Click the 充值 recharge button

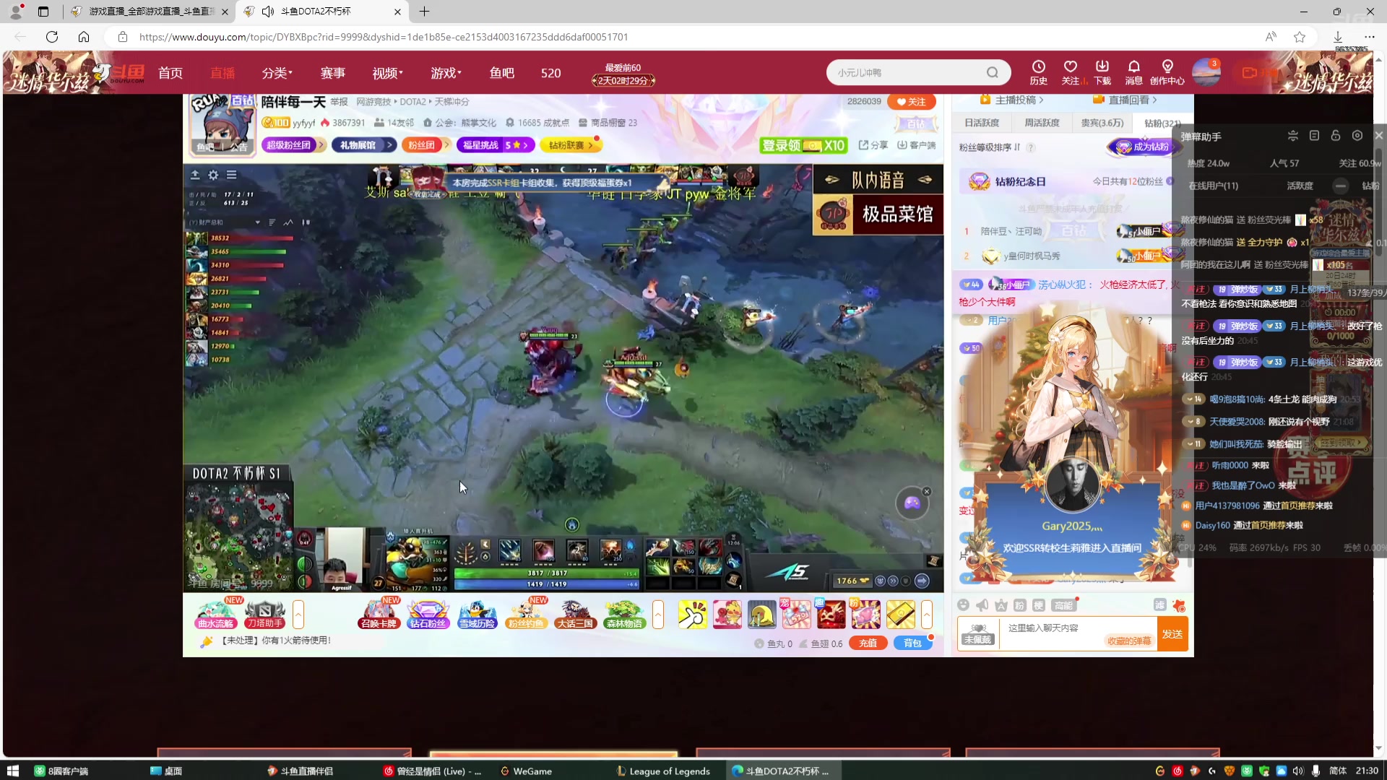868,643
